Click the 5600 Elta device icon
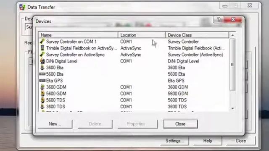Image resolution: width=269 pixels, height=151 pixels. click(42, 74)
